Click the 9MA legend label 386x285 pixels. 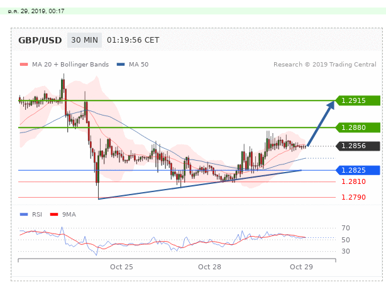tap(69, 215)
